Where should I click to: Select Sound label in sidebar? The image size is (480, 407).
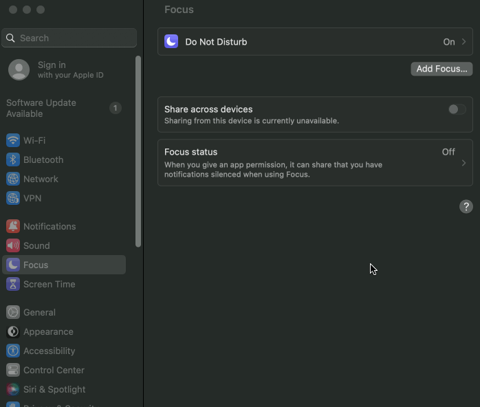click(36, 245)
